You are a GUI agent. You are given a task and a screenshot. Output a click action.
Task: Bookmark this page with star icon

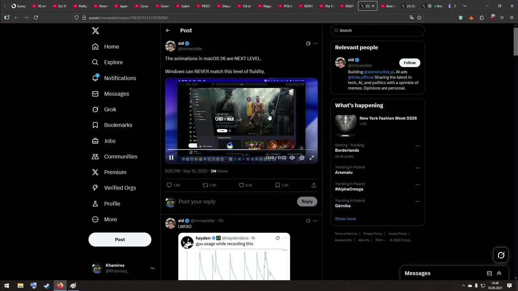419,17
